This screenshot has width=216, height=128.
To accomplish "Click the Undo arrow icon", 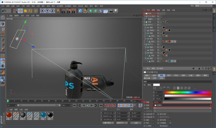I will pyautogui.click(x=4, y=11).
